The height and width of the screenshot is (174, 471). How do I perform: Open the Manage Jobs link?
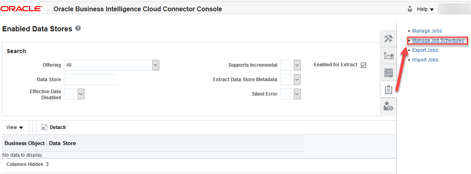[427, 31]
